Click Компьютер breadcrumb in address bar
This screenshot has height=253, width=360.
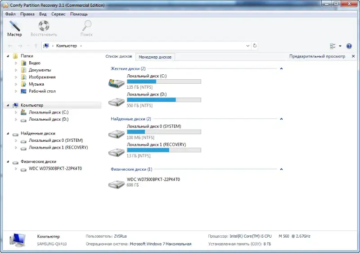pyautogui.click(x=66, y=45)
